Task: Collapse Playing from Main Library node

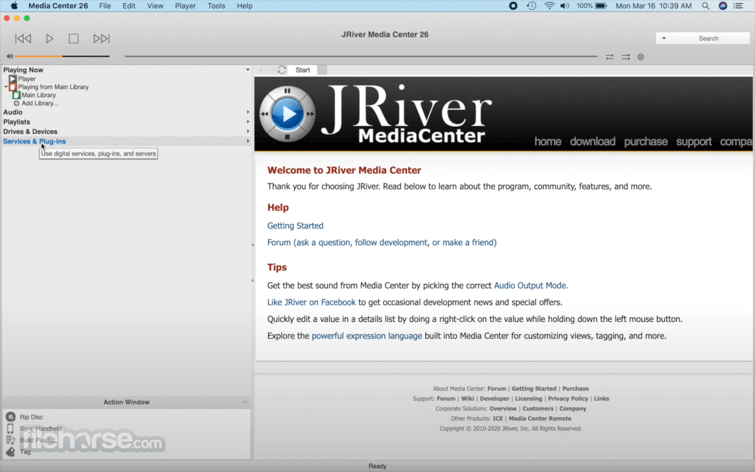Action: (x=6, y=87)
